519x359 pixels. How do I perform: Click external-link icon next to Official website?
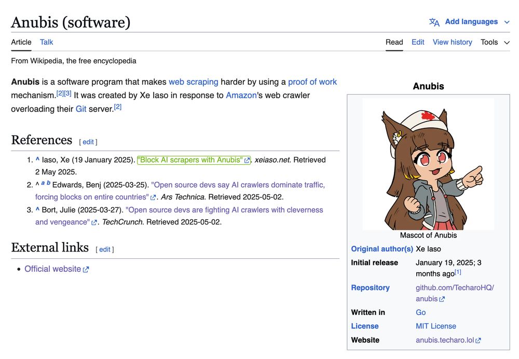[x=86, y=270]
